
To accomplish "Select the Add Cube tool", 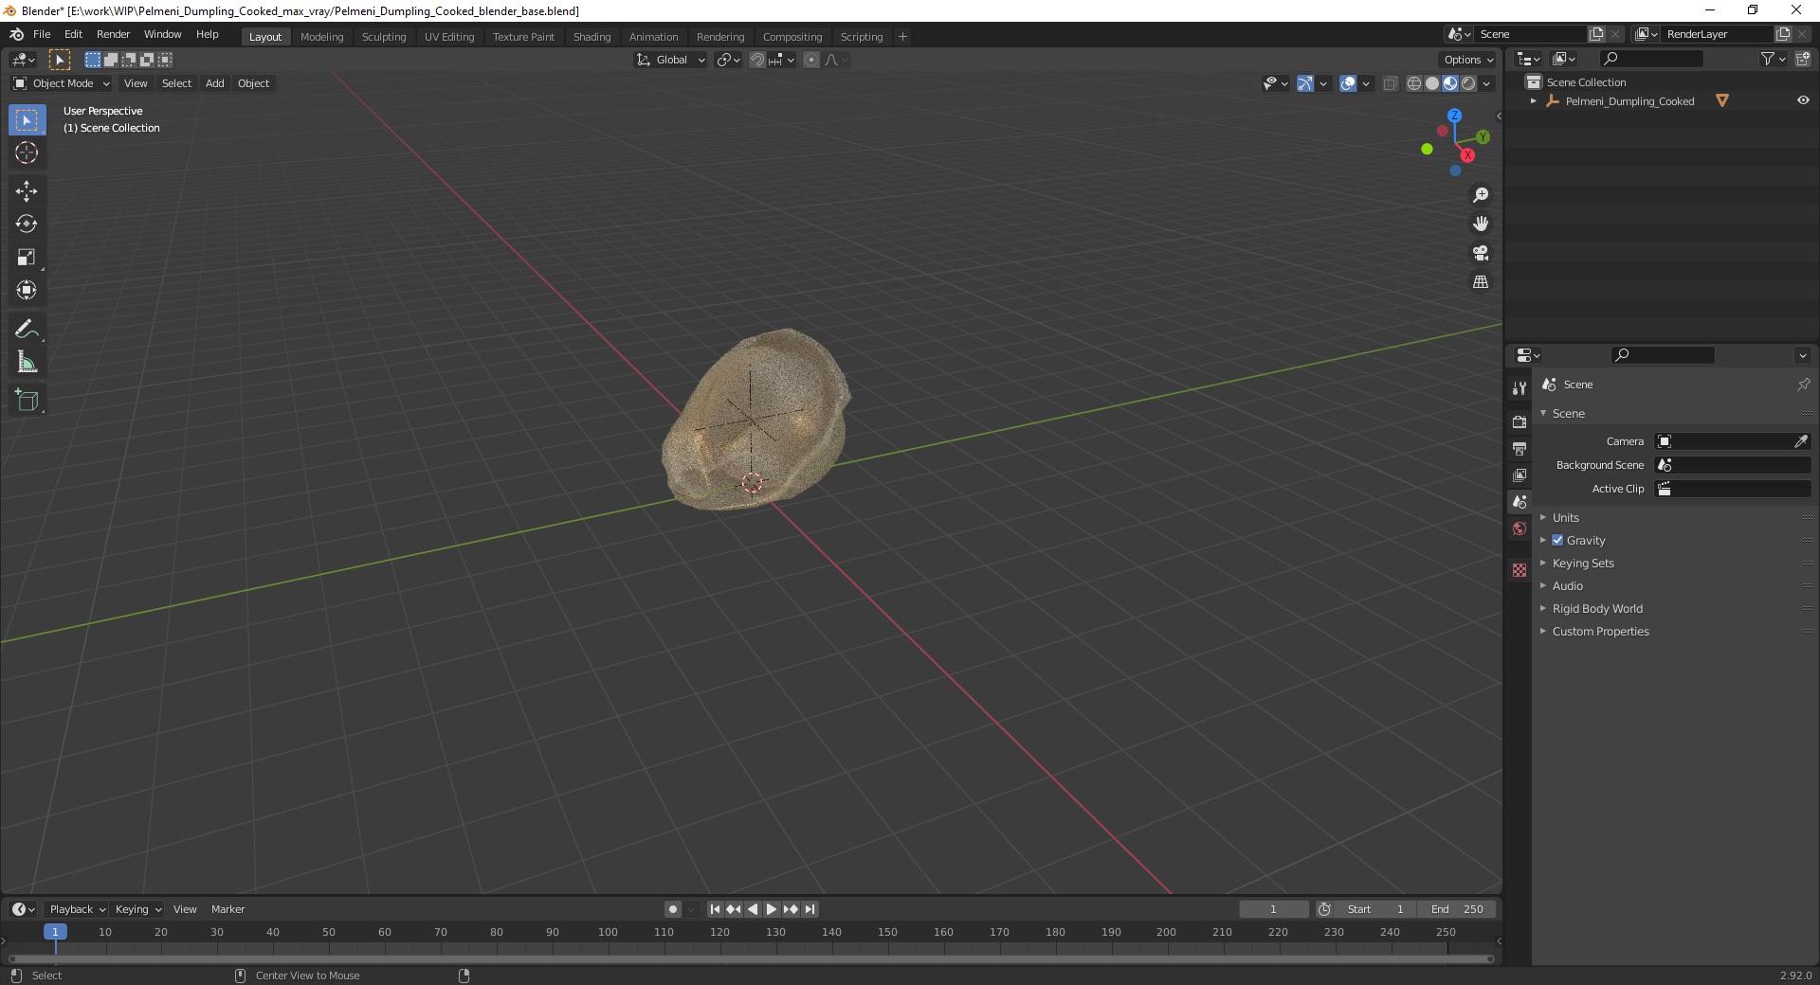I will pos(27,401).
